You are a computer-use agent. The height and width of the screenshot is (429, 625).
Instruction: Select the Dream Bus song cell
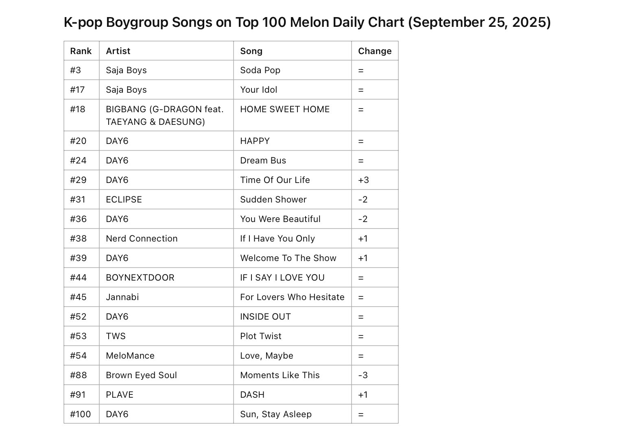coord(293,161)
